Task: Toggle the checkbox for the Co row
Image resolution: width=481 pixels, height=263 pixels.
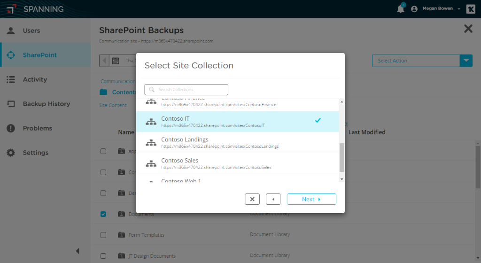Action: (103, 172)
